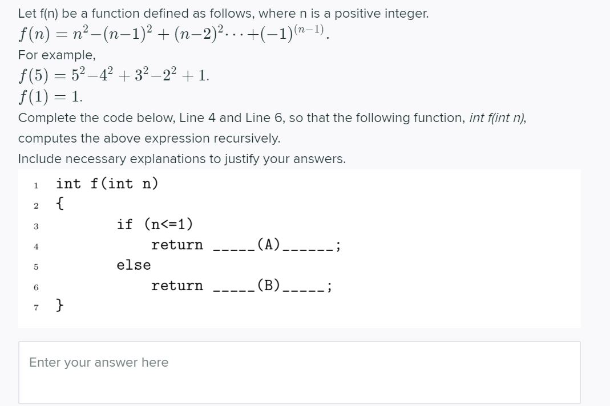This screenshot has width=610, height=406.
Task: Click the return statement on line 6
Action: 177,286
